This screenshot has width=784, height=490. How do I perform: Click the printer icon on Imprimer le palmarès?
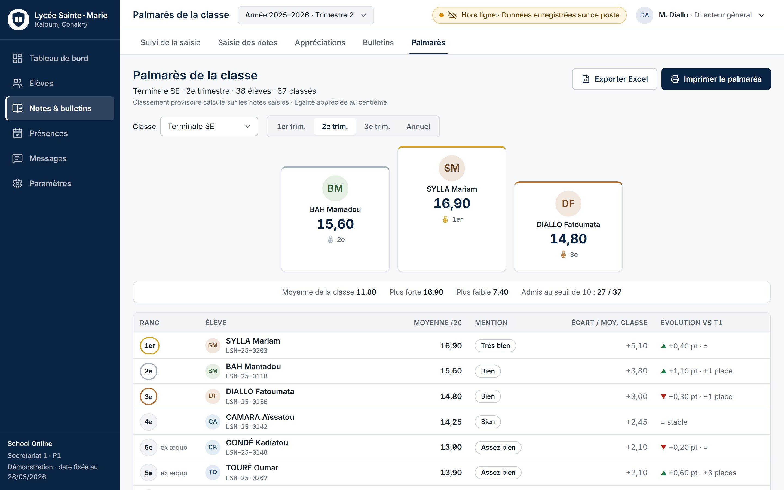675,79
